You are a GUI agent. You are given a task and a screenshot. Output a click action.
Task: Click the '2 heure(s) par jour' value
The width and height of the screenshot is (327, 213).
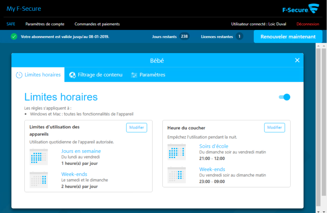tap(79, 186)
